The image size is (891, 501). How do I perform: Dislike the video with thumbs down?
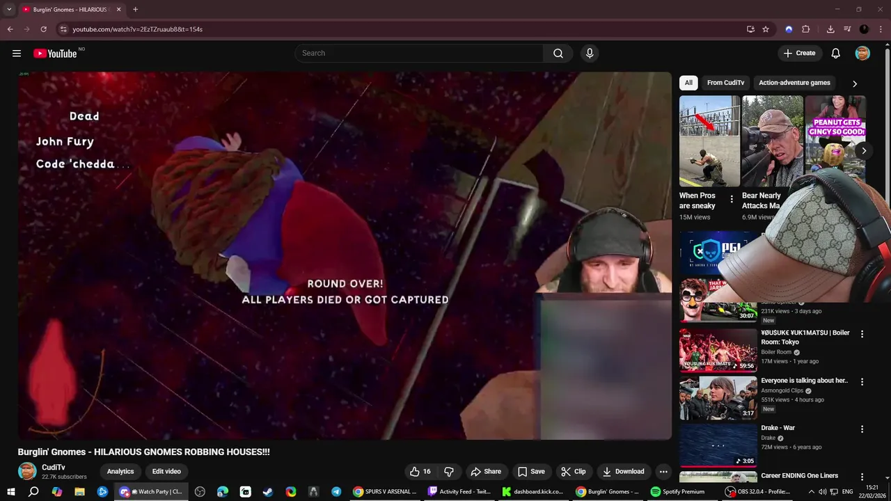pos(449,471)
